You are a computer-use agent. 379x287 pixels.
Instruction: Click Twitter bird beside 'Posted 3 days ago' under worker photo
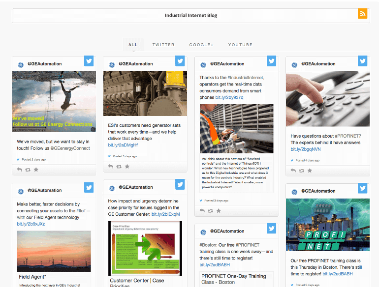point(201,201)
